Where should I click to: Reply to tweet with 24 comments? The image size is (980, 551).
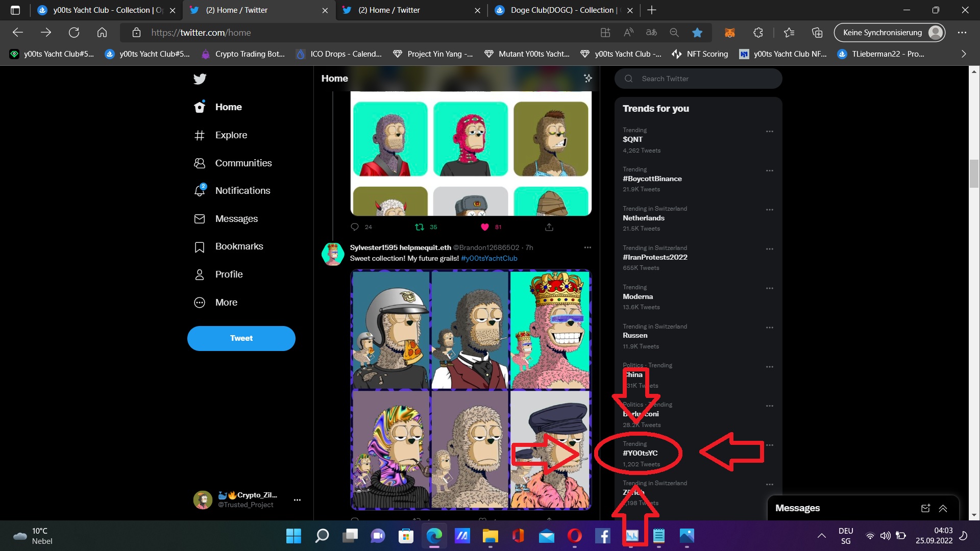click(355, 227)
